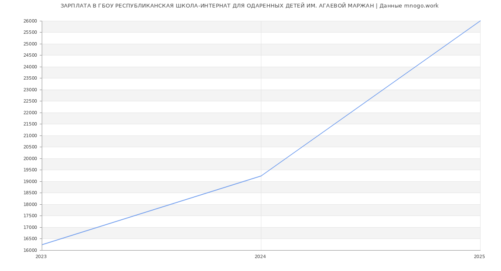Click the chart title text
Screen dimensions: 501x271
pyautogui.click(x=249, y=6)
